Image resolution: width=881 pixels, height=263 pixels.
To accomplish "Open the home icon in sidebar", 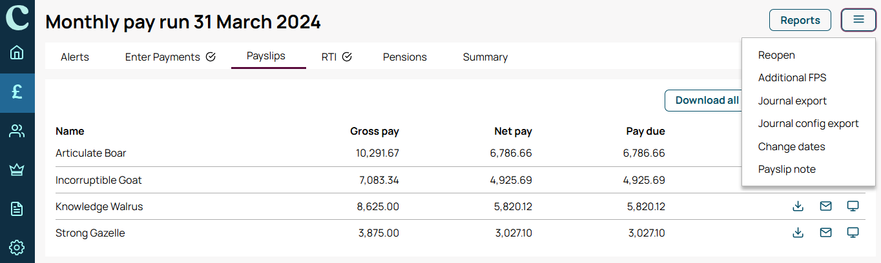I will click(17, 52).
